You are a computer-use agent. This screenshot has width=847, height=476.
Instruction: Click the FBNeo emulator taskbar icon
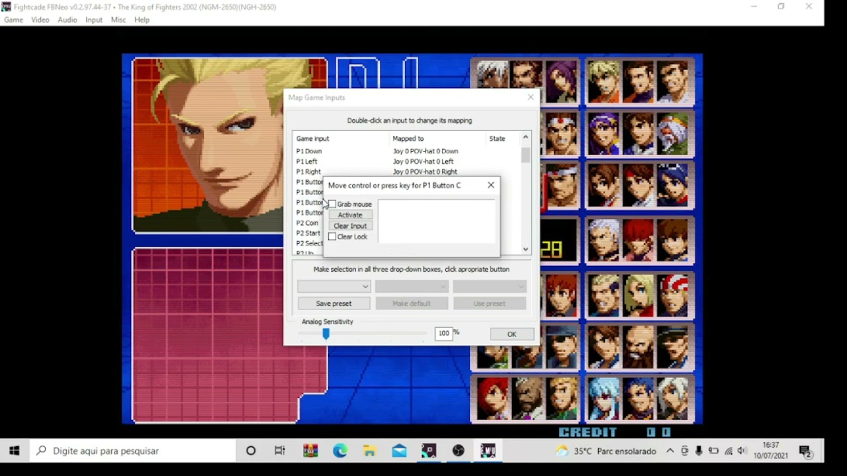click(x=488, y=451)
